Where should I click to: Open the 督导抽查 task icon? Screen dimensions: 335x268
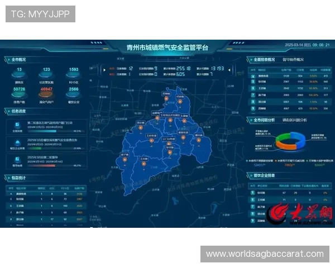tap(17, 160)
